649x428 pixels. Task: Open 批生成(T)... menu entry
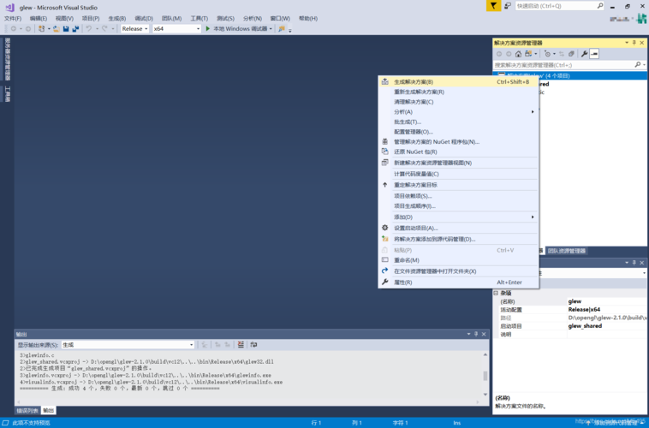[x=408, y=122]
